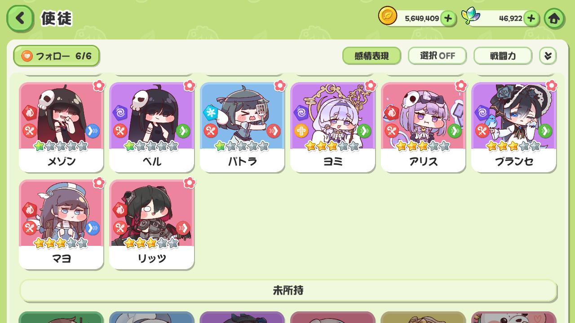Add crystal currency with plus button
Viewport: 575px width, 323px height.
pos(531,18)
